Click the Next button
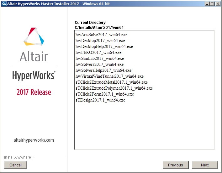 tap(205, 165)
